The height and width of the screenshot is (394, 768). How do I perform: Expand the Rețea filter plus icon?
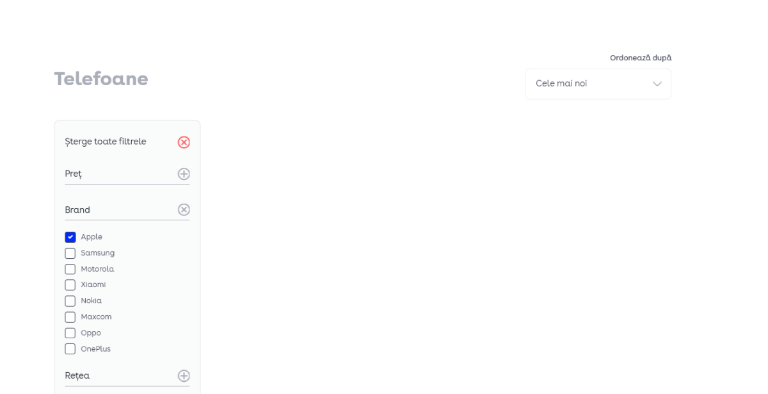click(x=184, y=376)
